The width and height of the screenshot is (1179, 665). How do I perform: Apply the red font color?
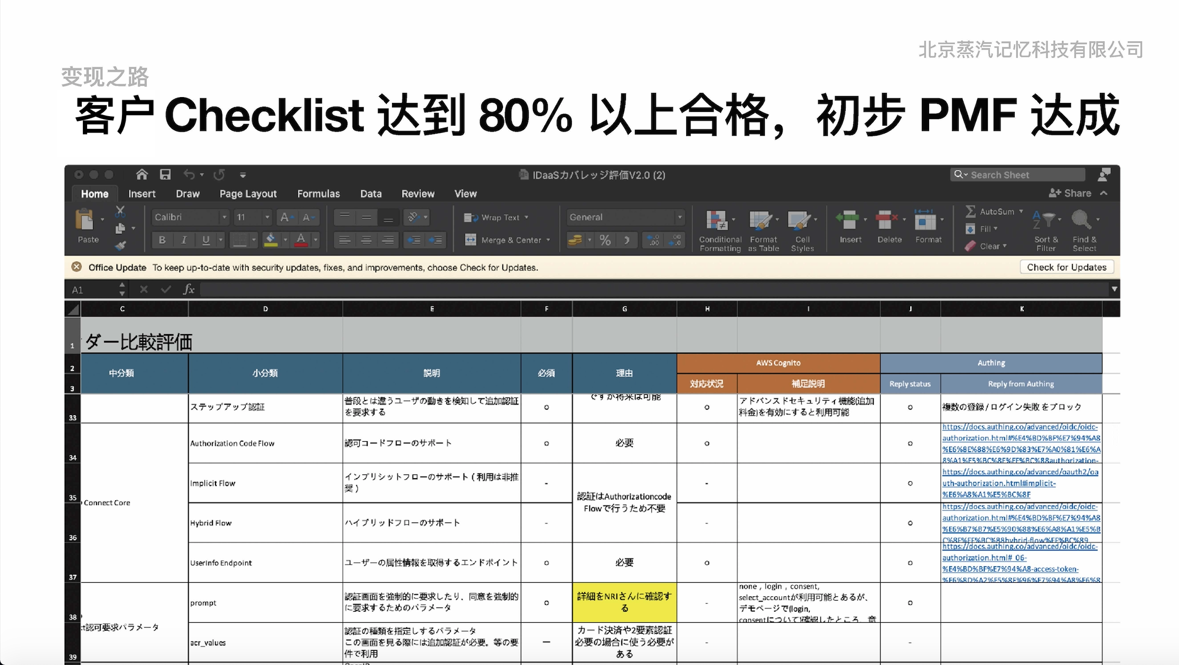point(301,240)
